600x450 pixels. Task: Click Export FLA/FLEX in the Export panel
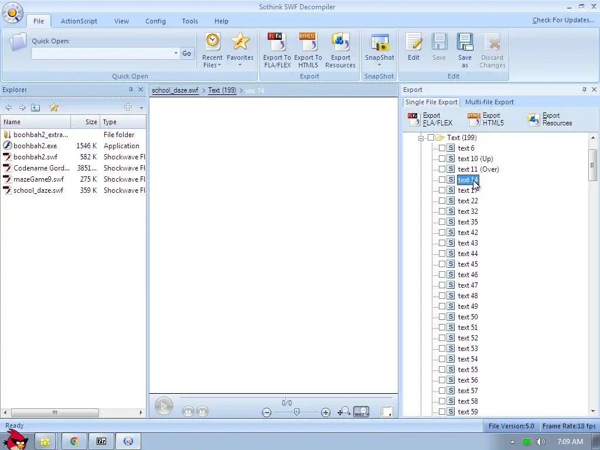[431, 119]
